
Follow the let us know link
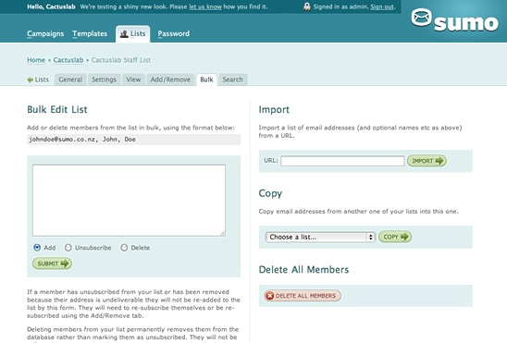[205, 6]
